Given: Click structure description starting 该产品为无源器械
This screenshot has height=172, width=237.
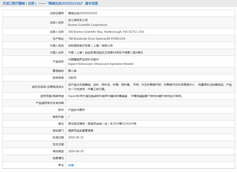Looking at the screenshot, I should 150,87.
